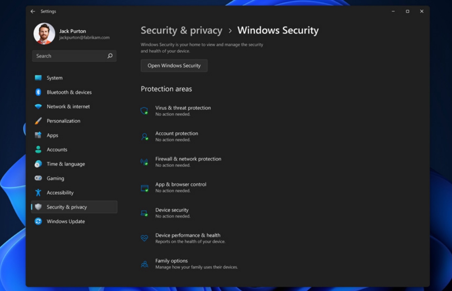452x291 pixels.
Task: Select the Gaming category
Action: pyautogui.click(x=55, y=178)
